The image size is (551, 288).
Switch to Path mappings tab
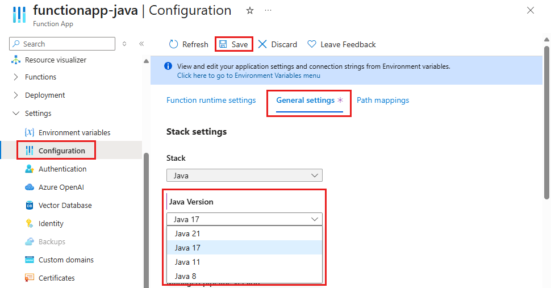pos(382,100)
